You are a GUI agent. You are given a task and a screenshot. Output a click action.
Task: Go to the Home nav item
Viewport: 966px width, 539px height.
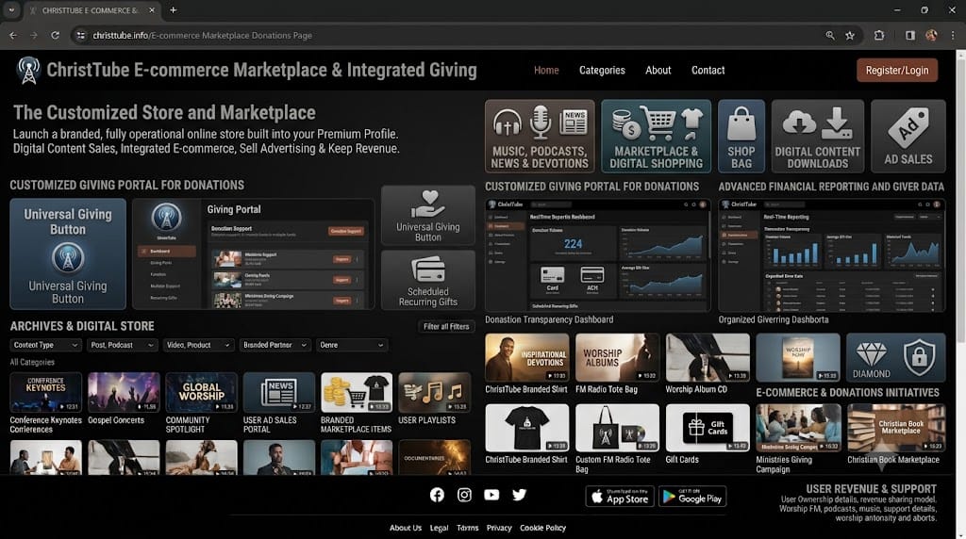tap(546, 70)
